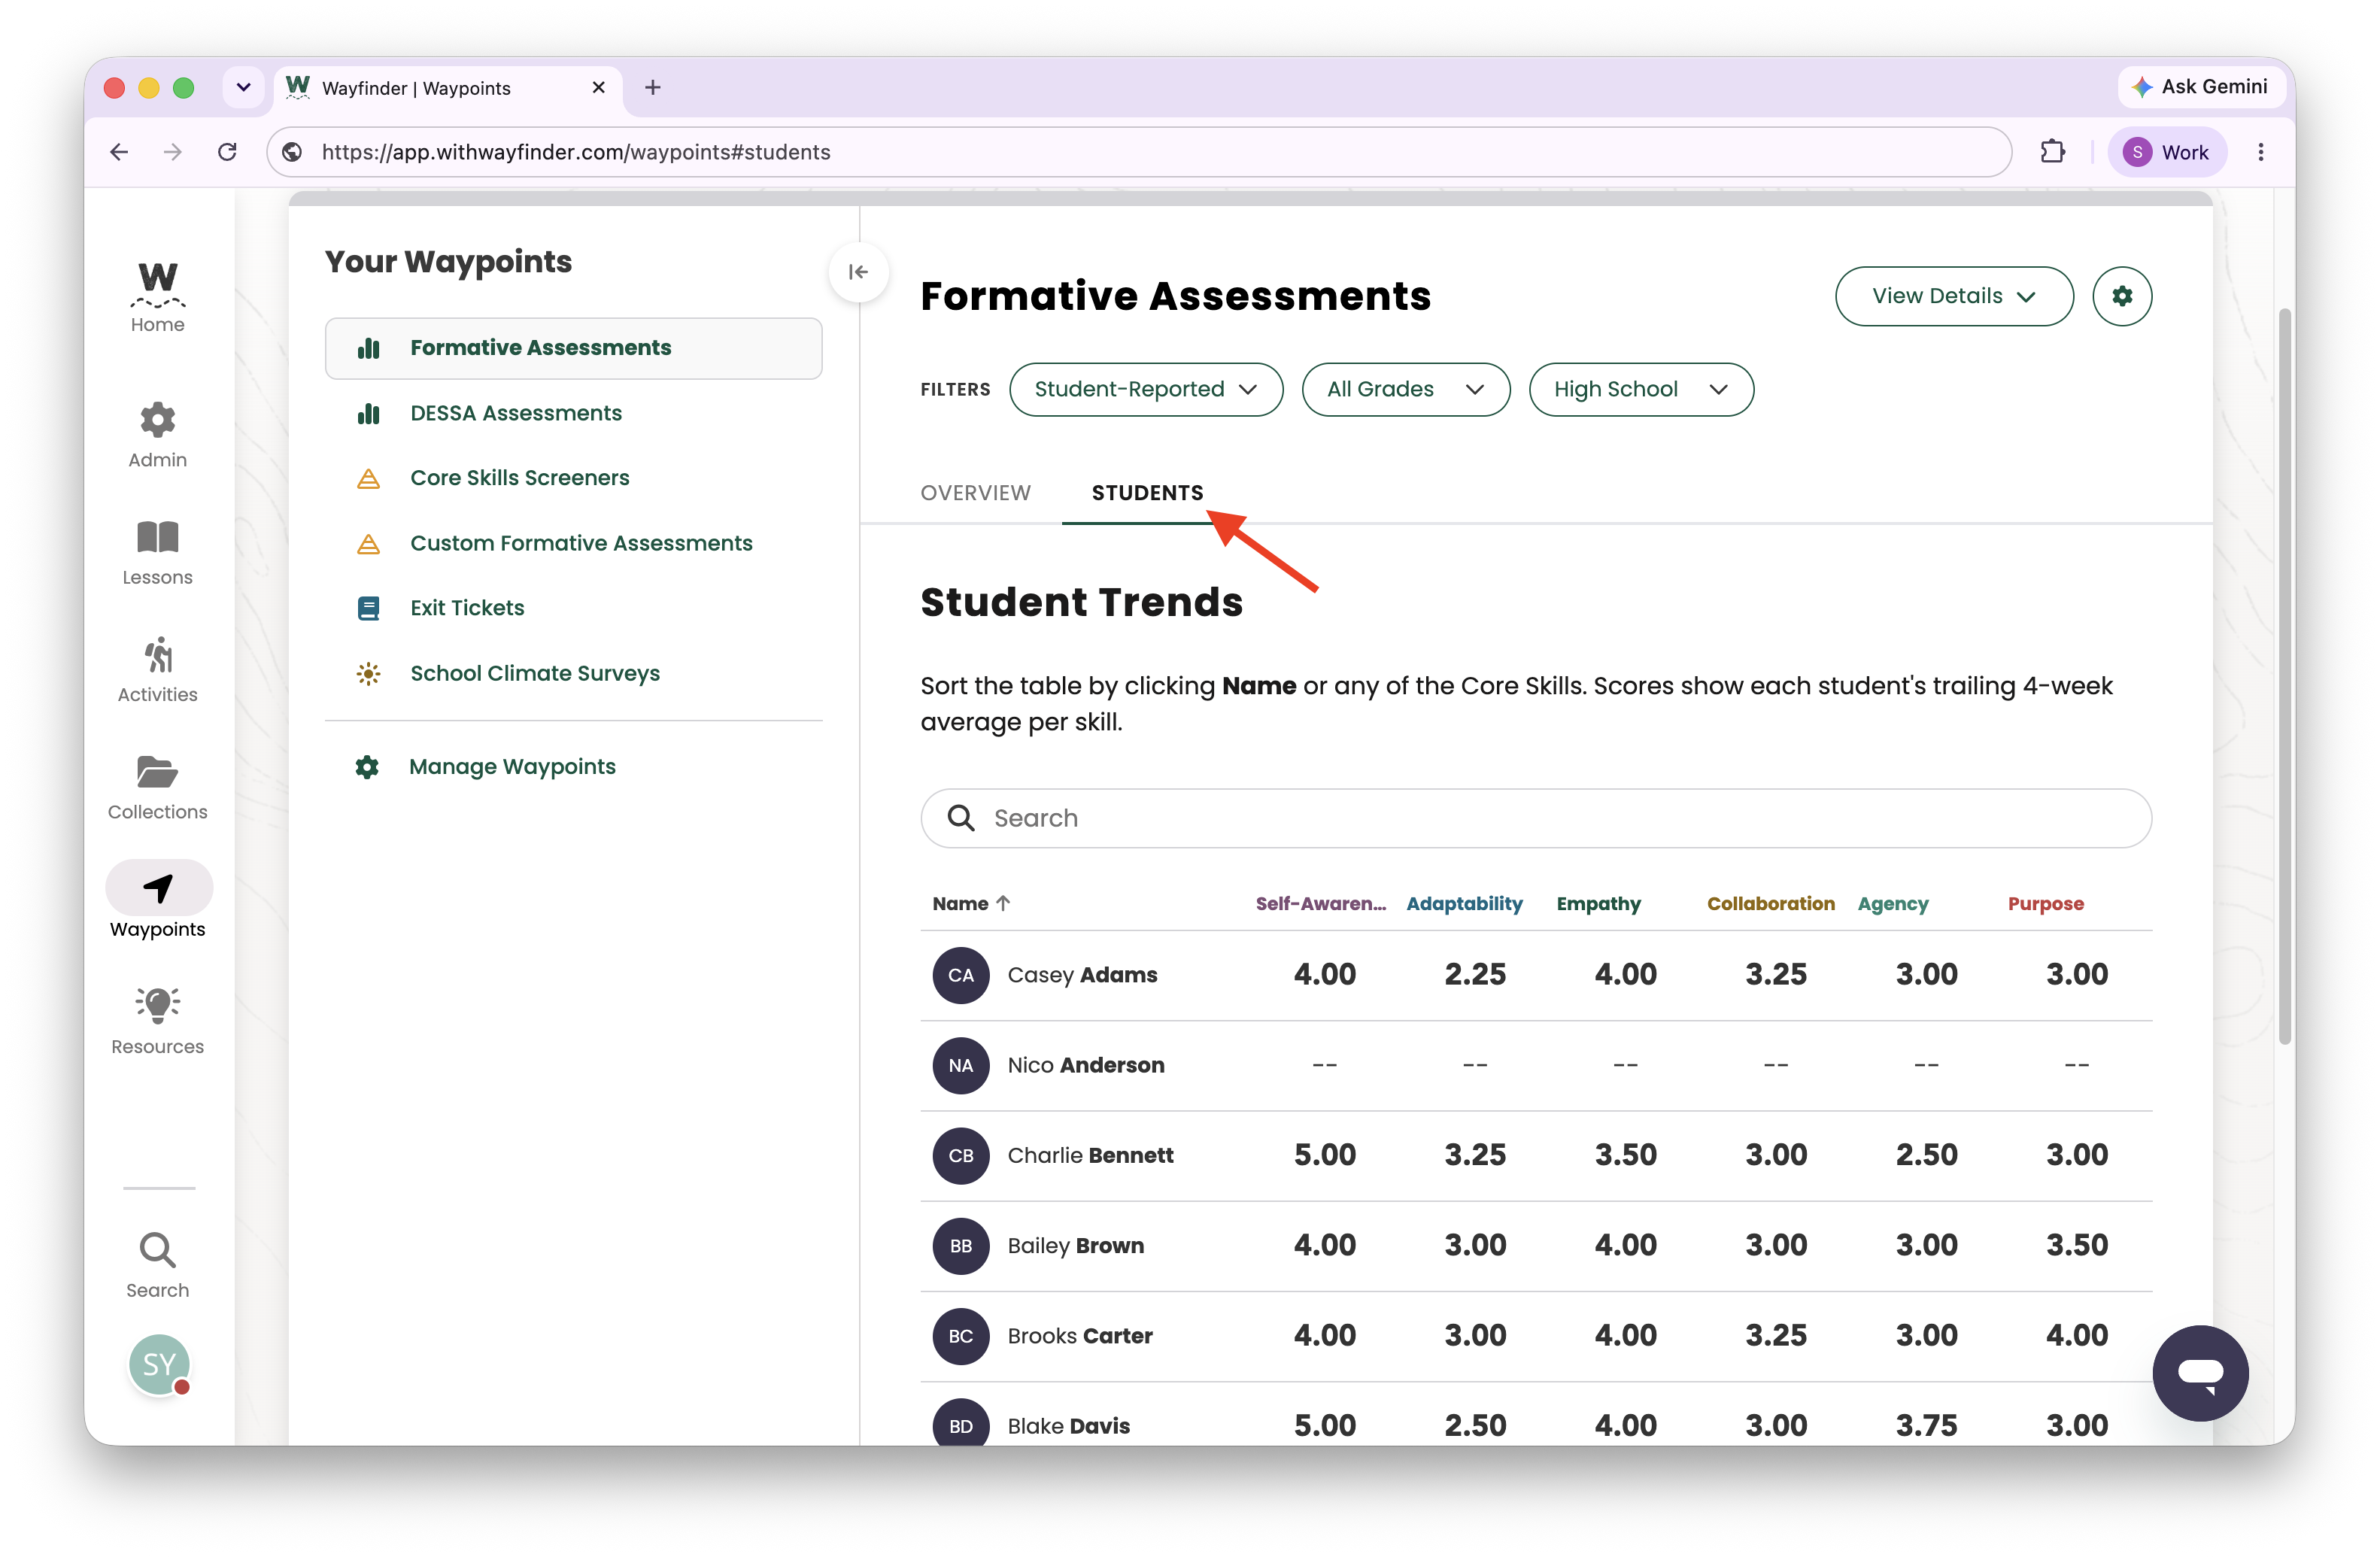Open Core Skills Screeners menu item
This screenshot has width=2380, height=1557.
pos(519,478)
